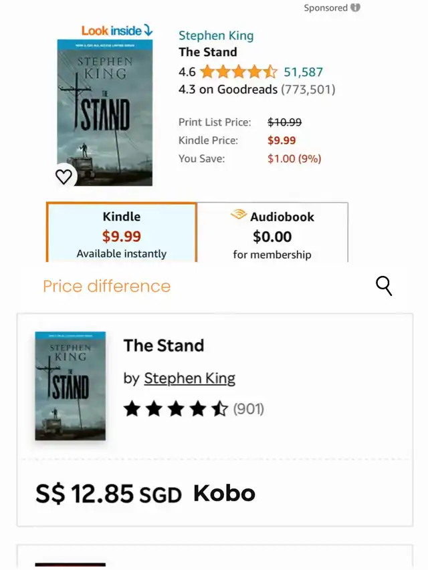This screenshot has height=570, width=428.
Task: Open the search magnifier icon
Action: (384, 286)
